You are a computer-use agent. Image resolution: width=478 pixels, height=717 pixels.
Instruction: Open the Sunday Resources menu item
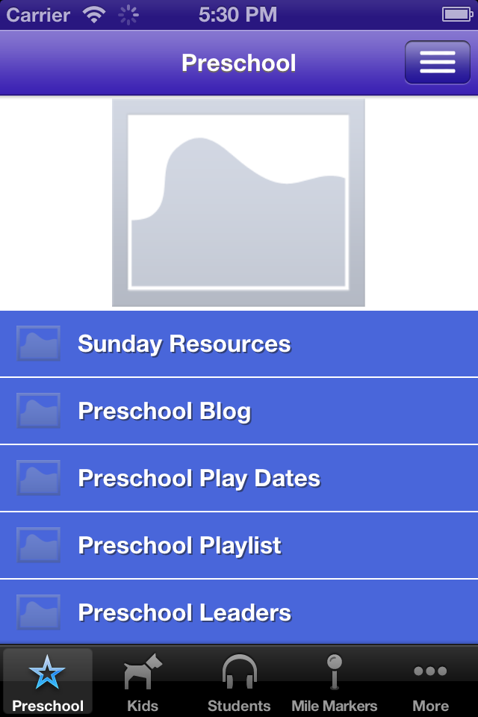point(184,344)
